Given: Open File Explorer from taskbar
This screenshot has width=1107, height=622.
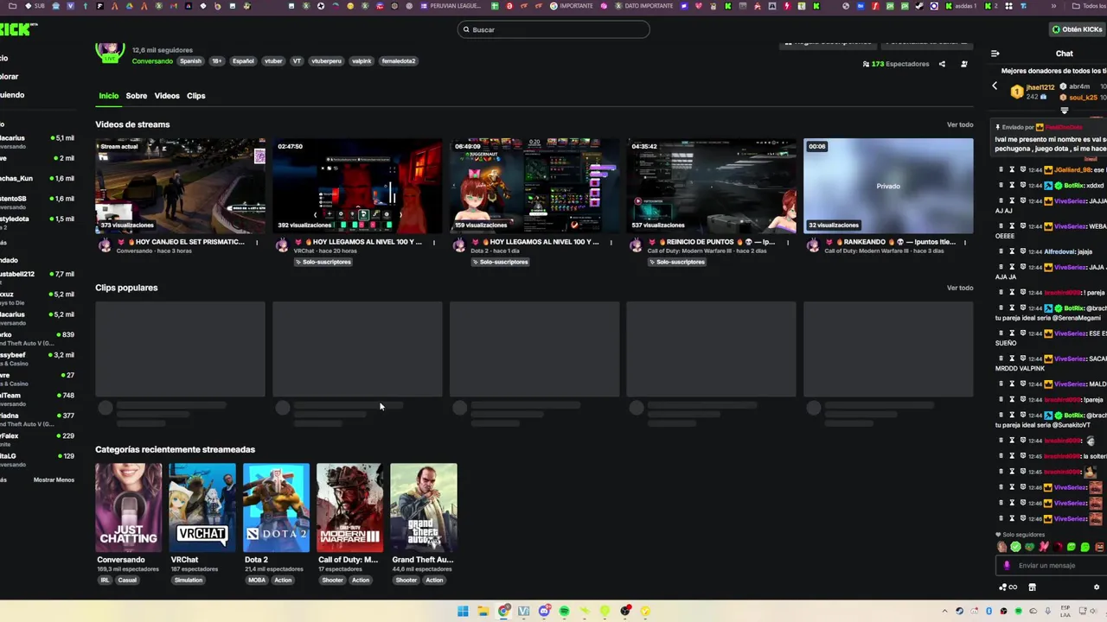Looking at the screenshot, I should click(x=483, y=611).
